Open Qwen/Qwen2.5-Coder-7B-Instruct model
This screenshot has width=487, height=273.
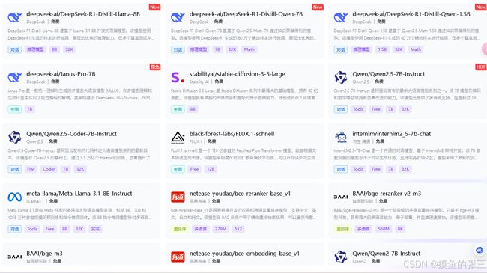coord(71,134)
